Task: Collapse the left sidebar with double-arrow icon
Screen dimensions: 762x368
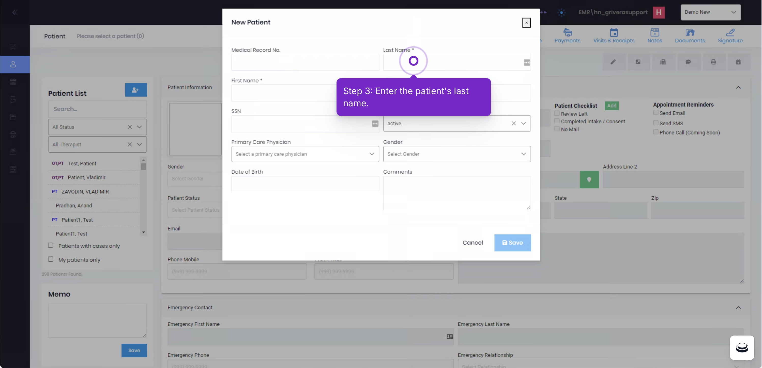Action: (15, 12)
